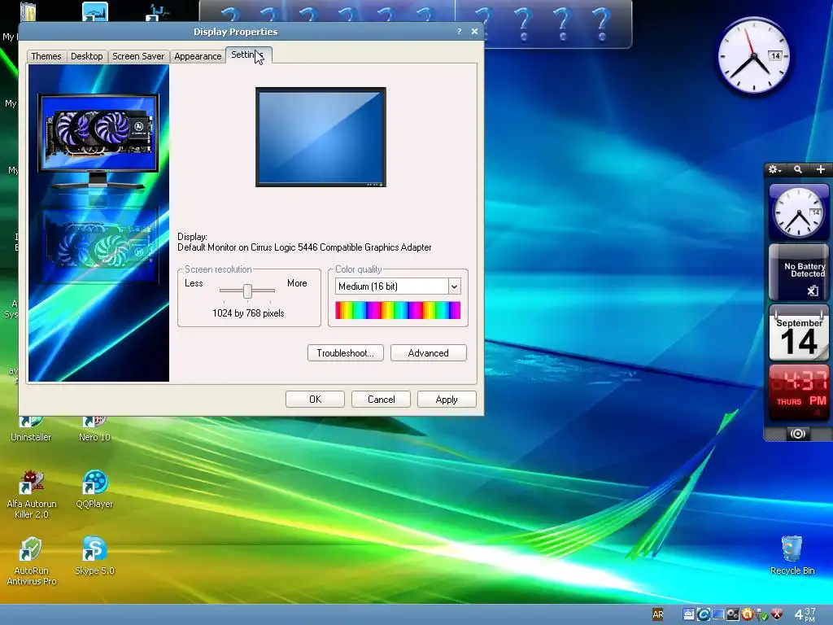Select the Settings tab
This screenshot has height=625, width=833.
click(248, 55)
